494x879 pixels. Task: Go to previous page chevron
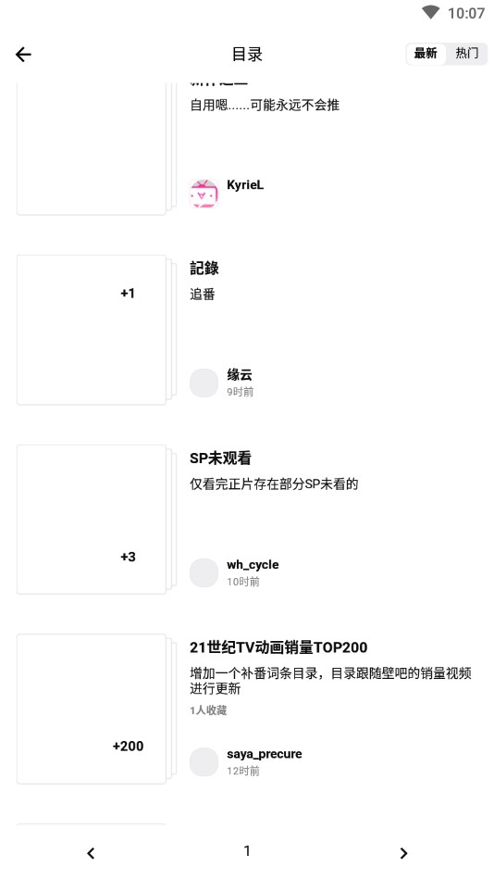(x=91, y=853)
